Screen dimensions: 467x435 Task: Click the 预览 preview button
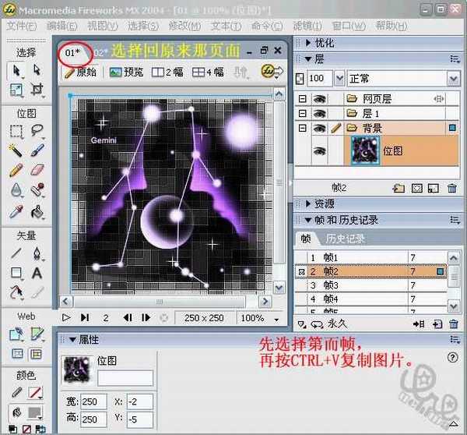click(x=127, y=72)
